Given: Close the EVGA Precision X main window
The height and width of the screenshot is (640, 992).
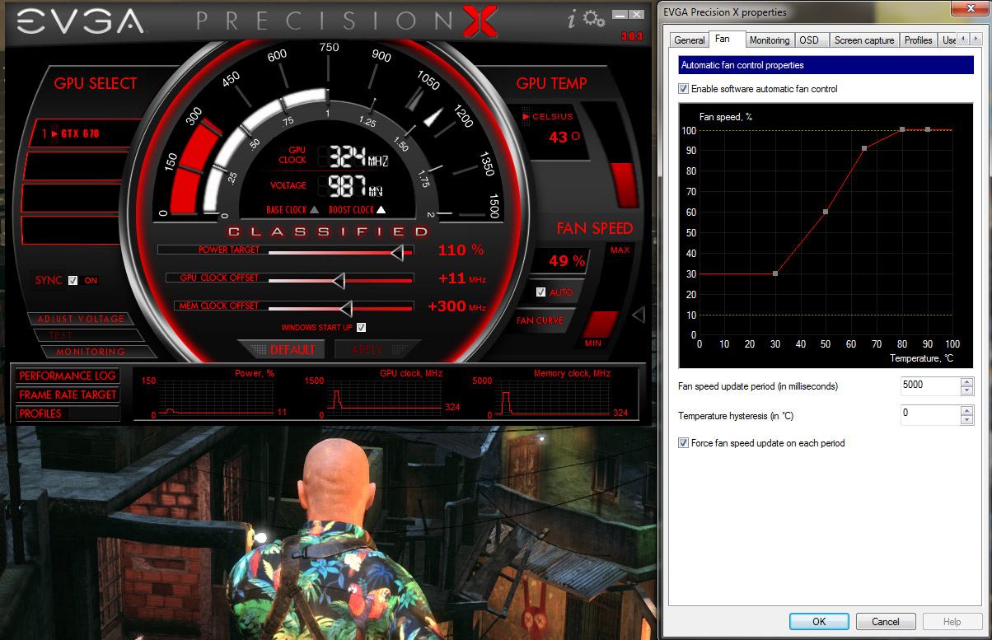Looking at the screenshot, I should click(635, 15).
